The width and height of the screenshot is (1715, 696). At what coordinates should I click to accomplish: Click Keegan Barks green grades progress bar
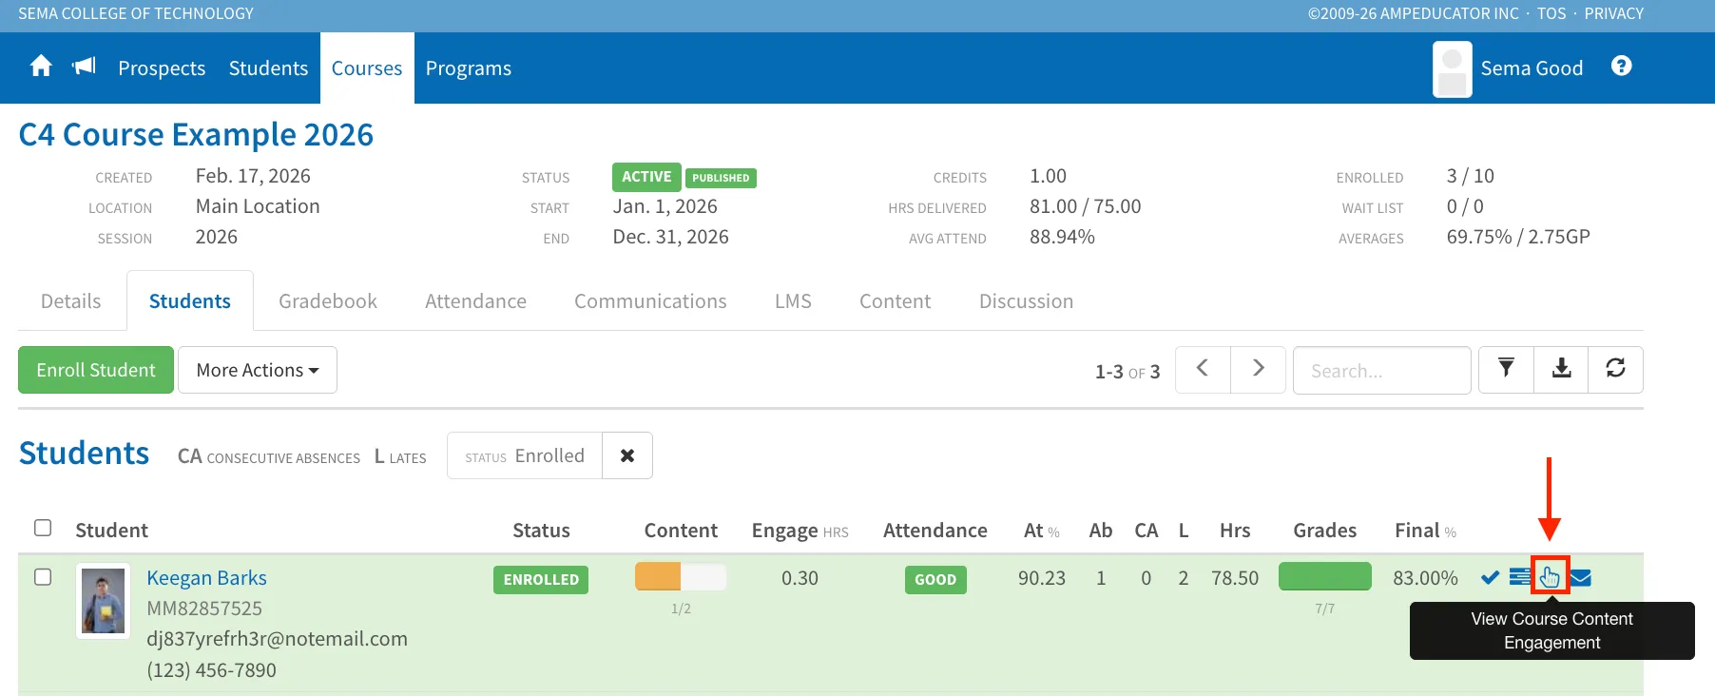(1325, 576)
